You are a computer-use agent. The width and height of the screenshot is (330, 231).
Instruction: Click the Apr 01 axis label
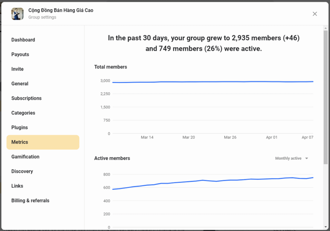[271, 137]
